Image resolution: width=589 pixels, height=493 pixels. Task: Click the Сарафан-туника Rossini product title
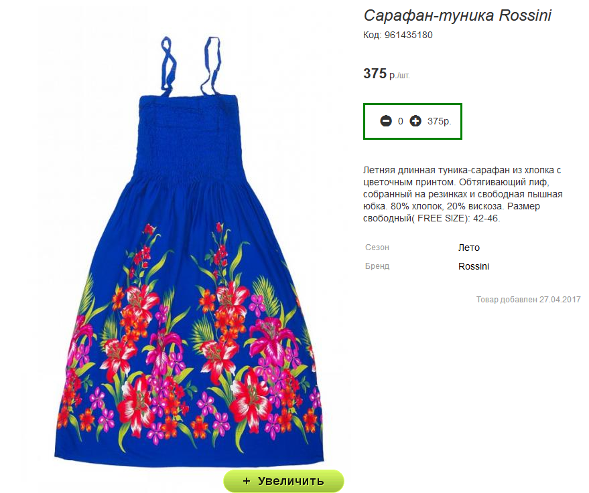coord(457,15)
